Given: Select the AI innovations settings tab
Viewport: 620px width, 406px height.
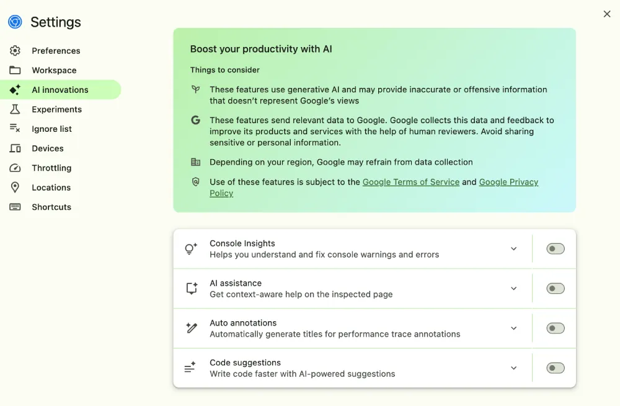Looking at the screenshot, I should [61, 90].
